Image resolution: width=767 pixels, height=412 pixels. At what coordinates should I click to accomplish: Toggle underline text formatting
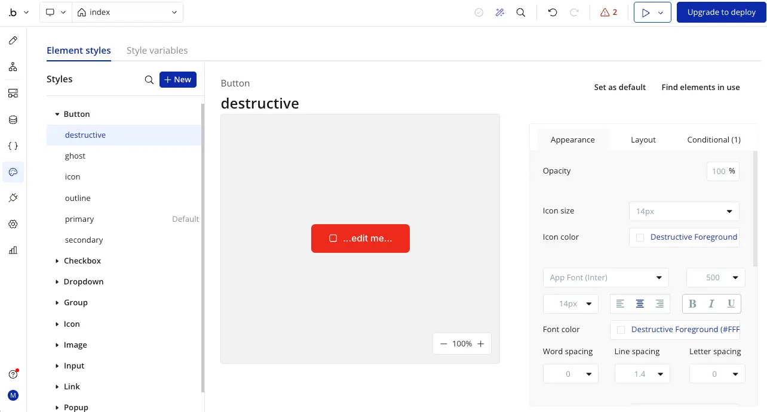click(731, 303)
